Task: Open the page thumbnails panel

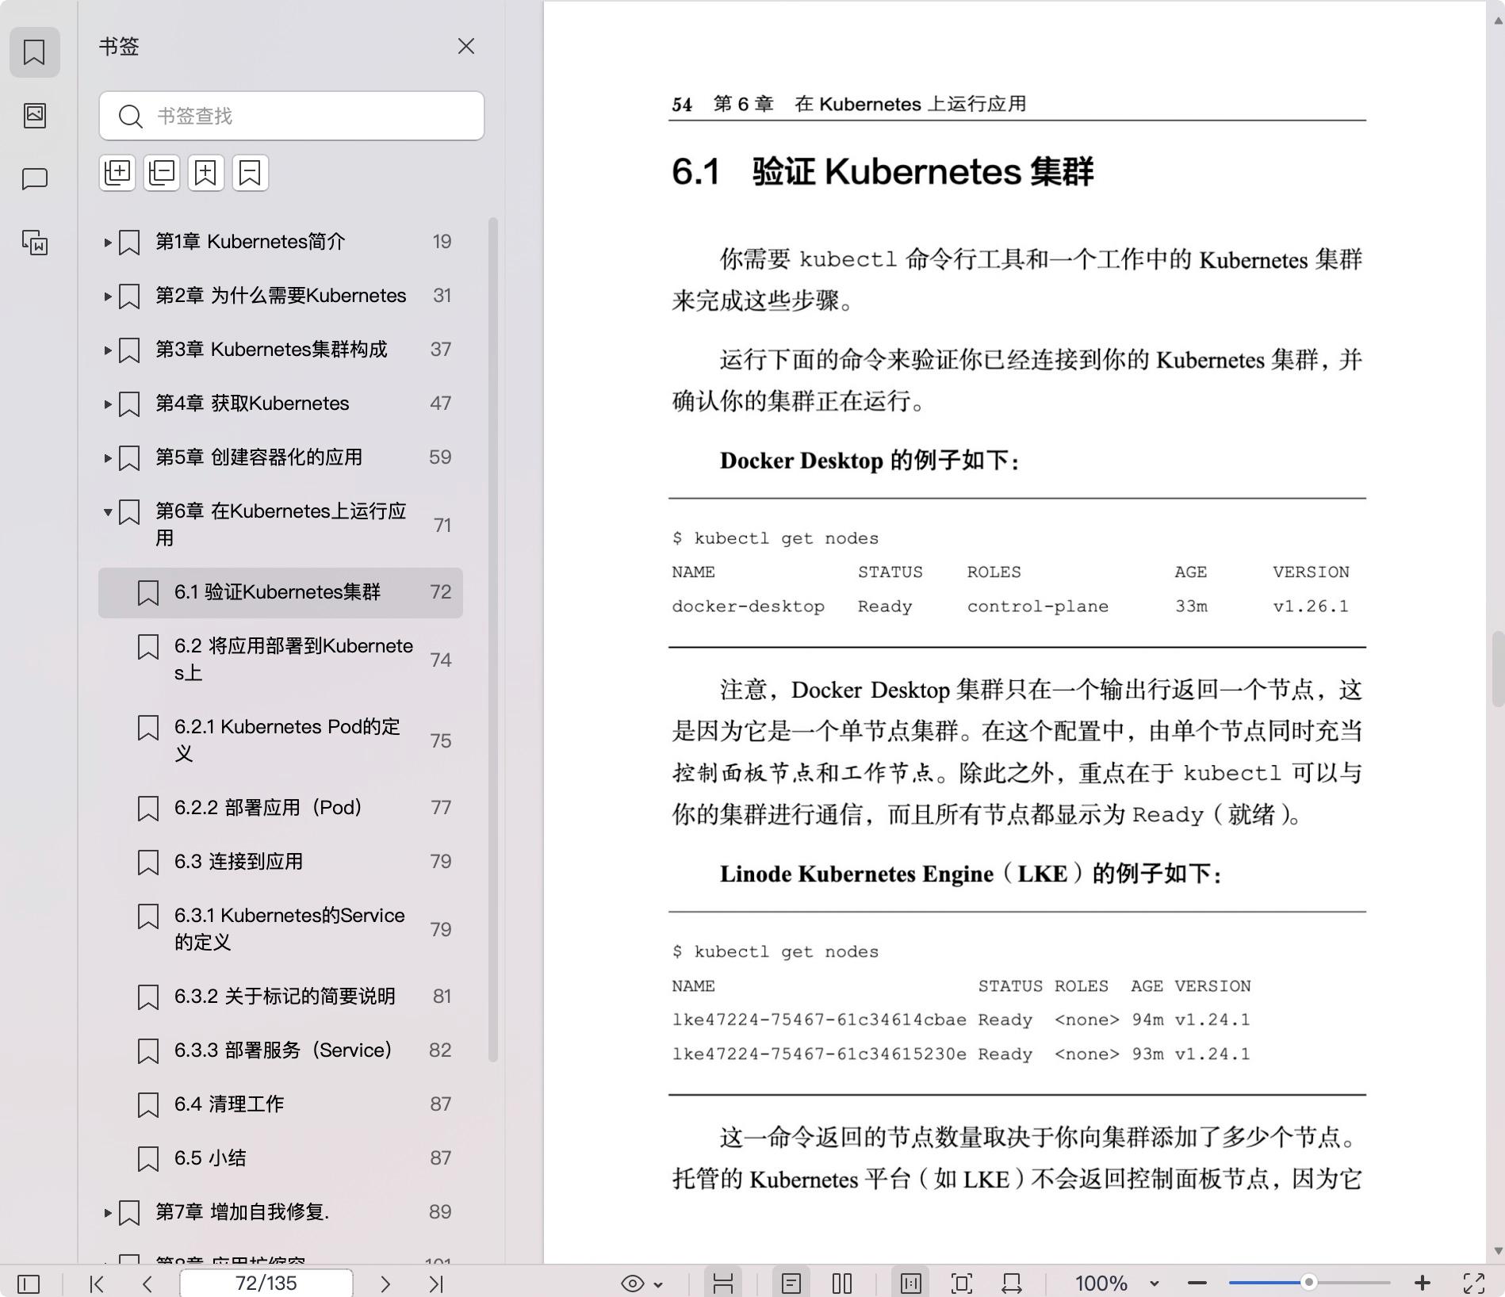Action: click(x=34, y=116)
